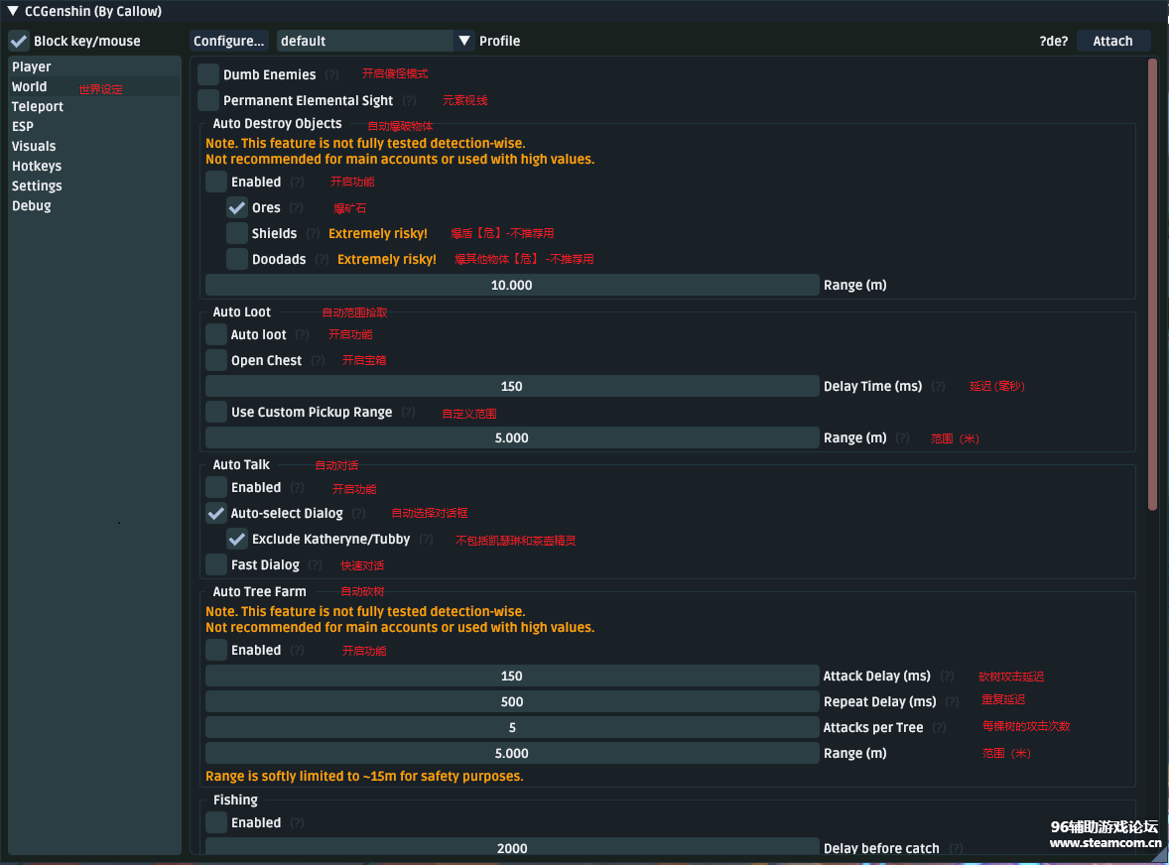
Task: Disable the Exclude Katheryne/Tubby checkbox
Action: pos(237,540)
